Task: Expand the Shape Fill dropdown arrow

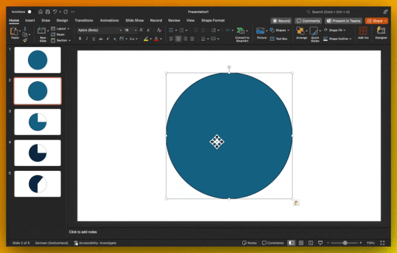Action: pyautogui.click(x=344, y=31)
